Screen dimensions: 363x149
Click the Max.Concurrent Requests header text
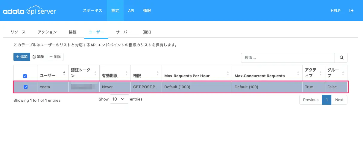(x=260, y=76)
